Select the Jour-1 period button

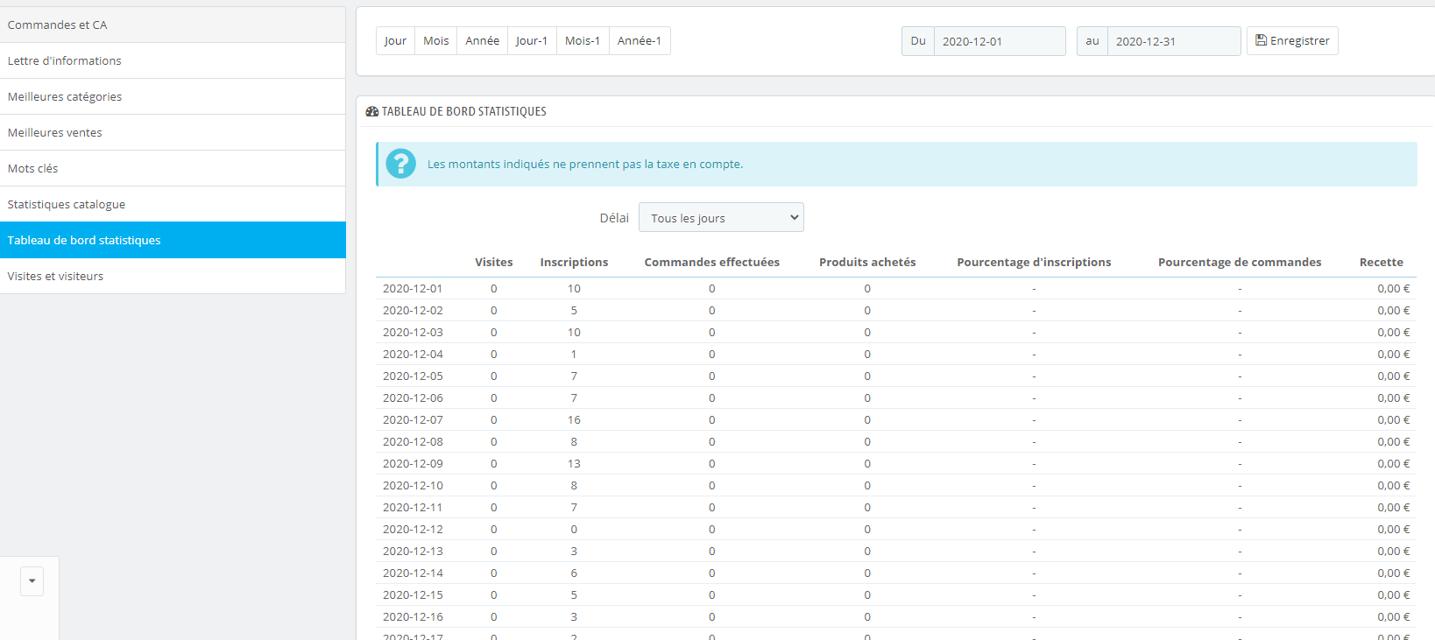[532, 41]
